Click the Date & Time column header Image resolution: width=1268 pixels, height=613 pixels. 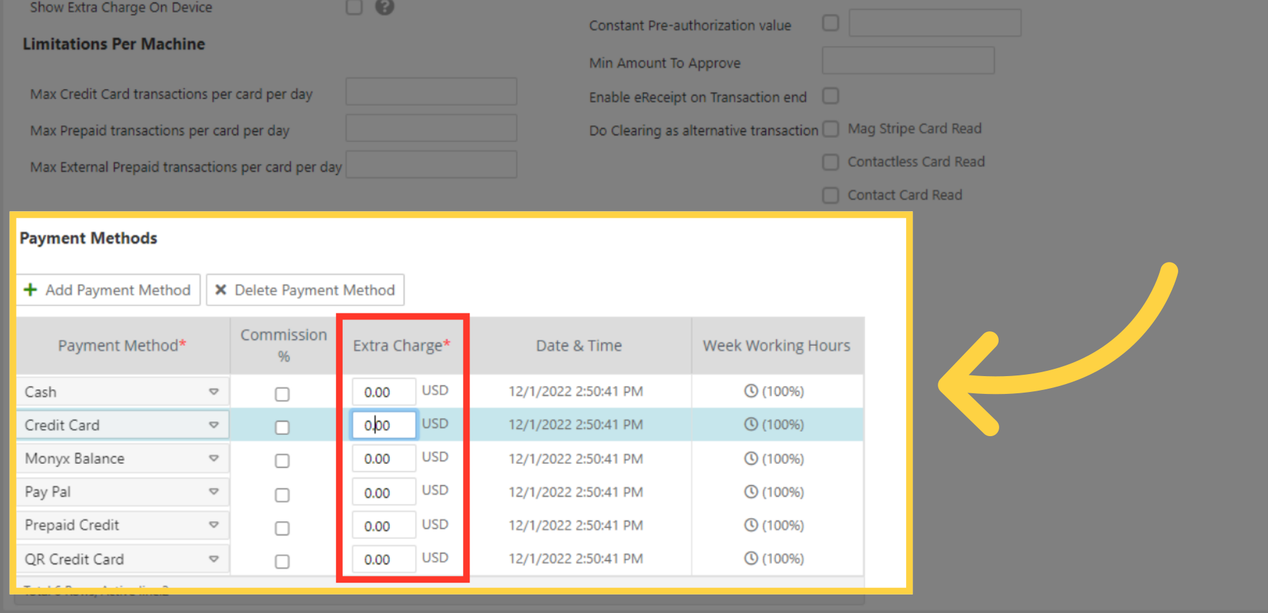579,346
